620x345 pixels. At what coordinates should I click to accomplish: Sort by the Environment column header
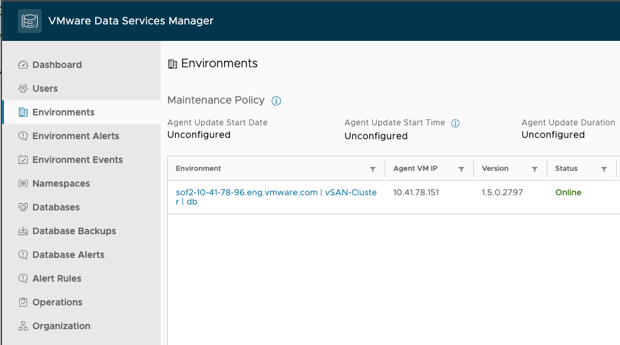(x=198, y=169)
